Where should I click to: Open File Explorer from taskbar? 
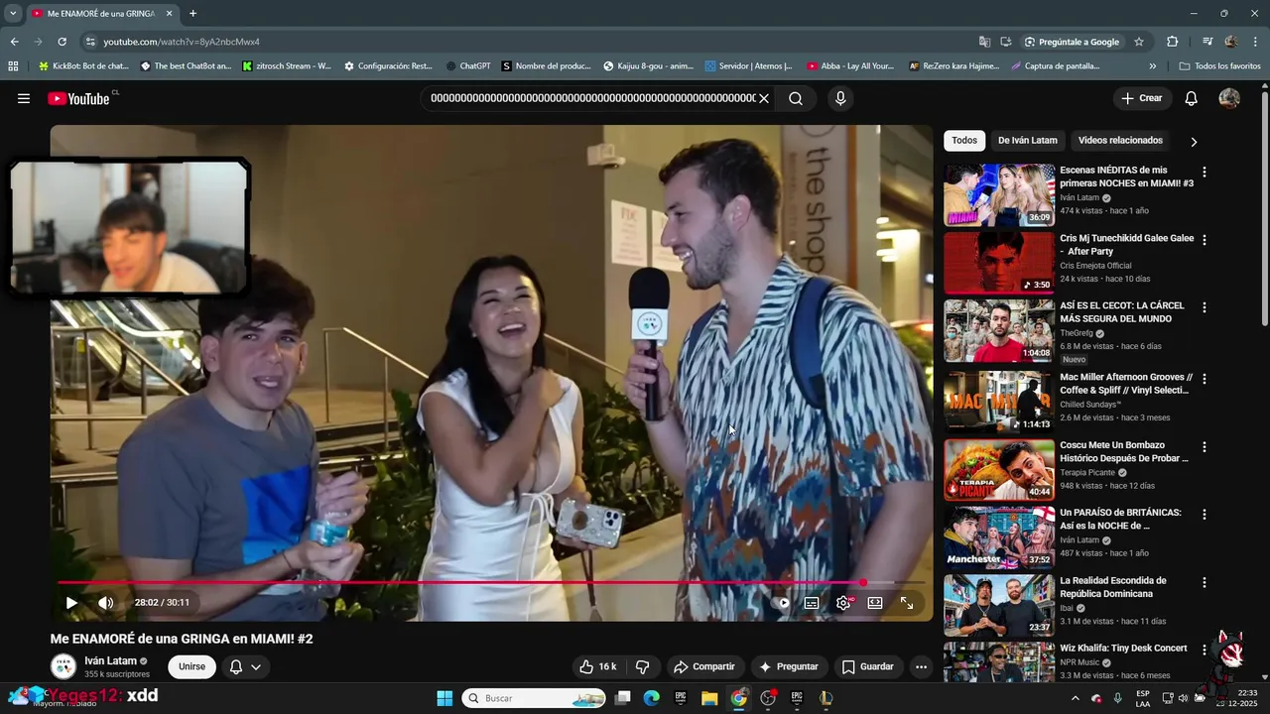pyautogui.click(x=709, y=698)
